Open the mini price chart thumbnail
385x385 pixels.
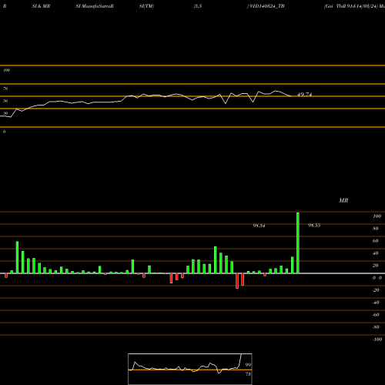(x=190, y=369)
